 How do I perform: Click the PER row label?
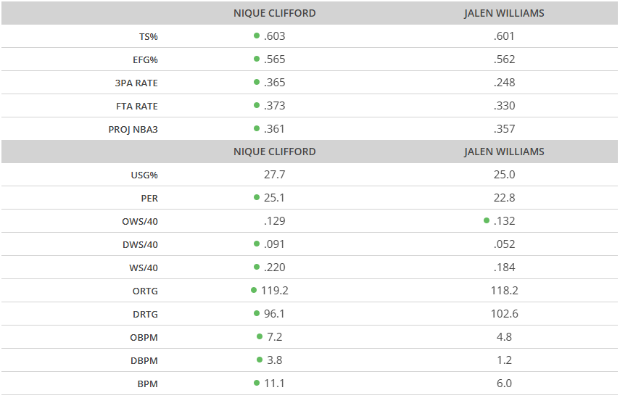point(149,199)
